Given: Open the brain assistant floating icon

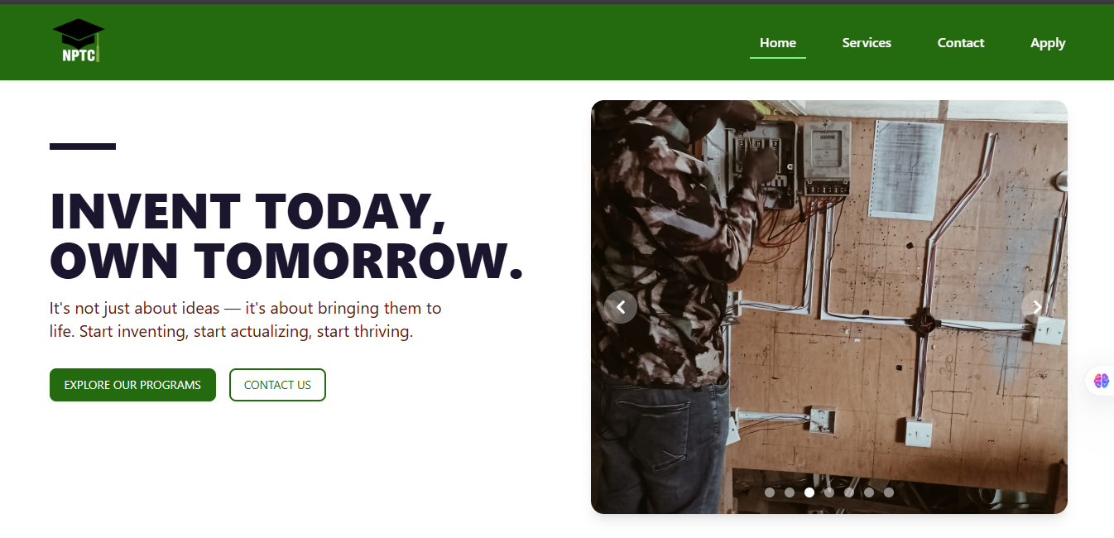Looking at the screenshot, I should click(x=1101, y=381).
